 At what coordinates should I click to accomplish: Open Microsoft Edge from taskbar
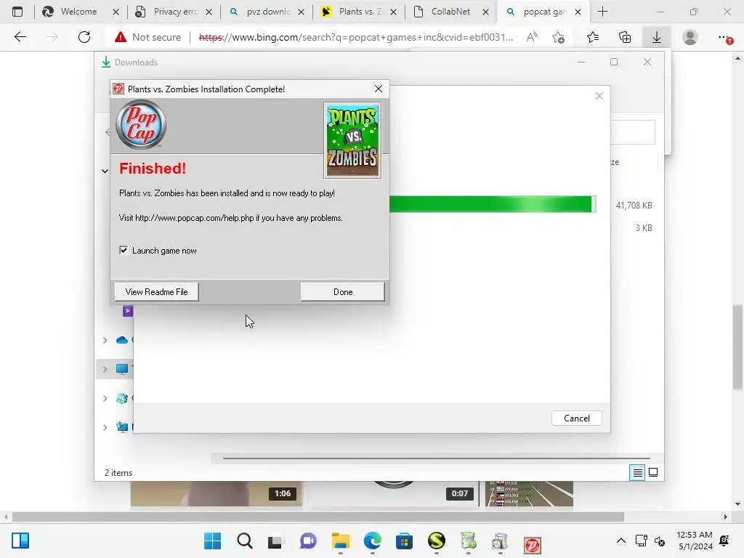[373, 541]
